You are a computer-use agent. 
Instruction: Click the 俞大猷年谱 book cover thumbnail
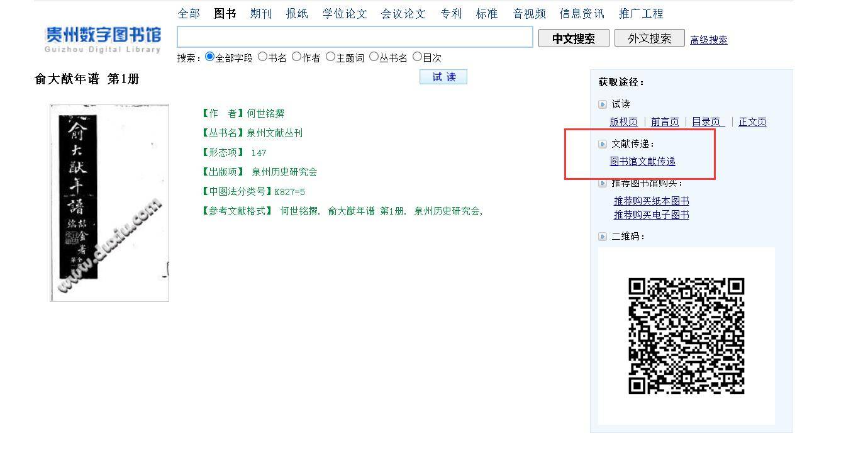pos(109,203)
